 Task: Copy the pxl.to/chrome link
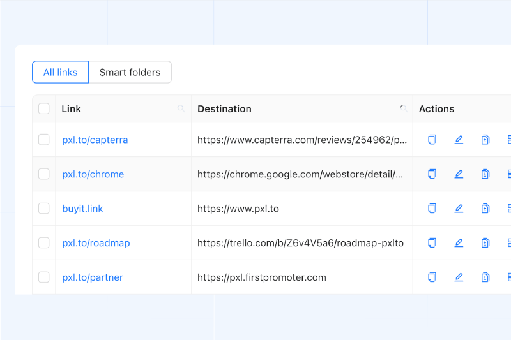[x=432, y=174]
